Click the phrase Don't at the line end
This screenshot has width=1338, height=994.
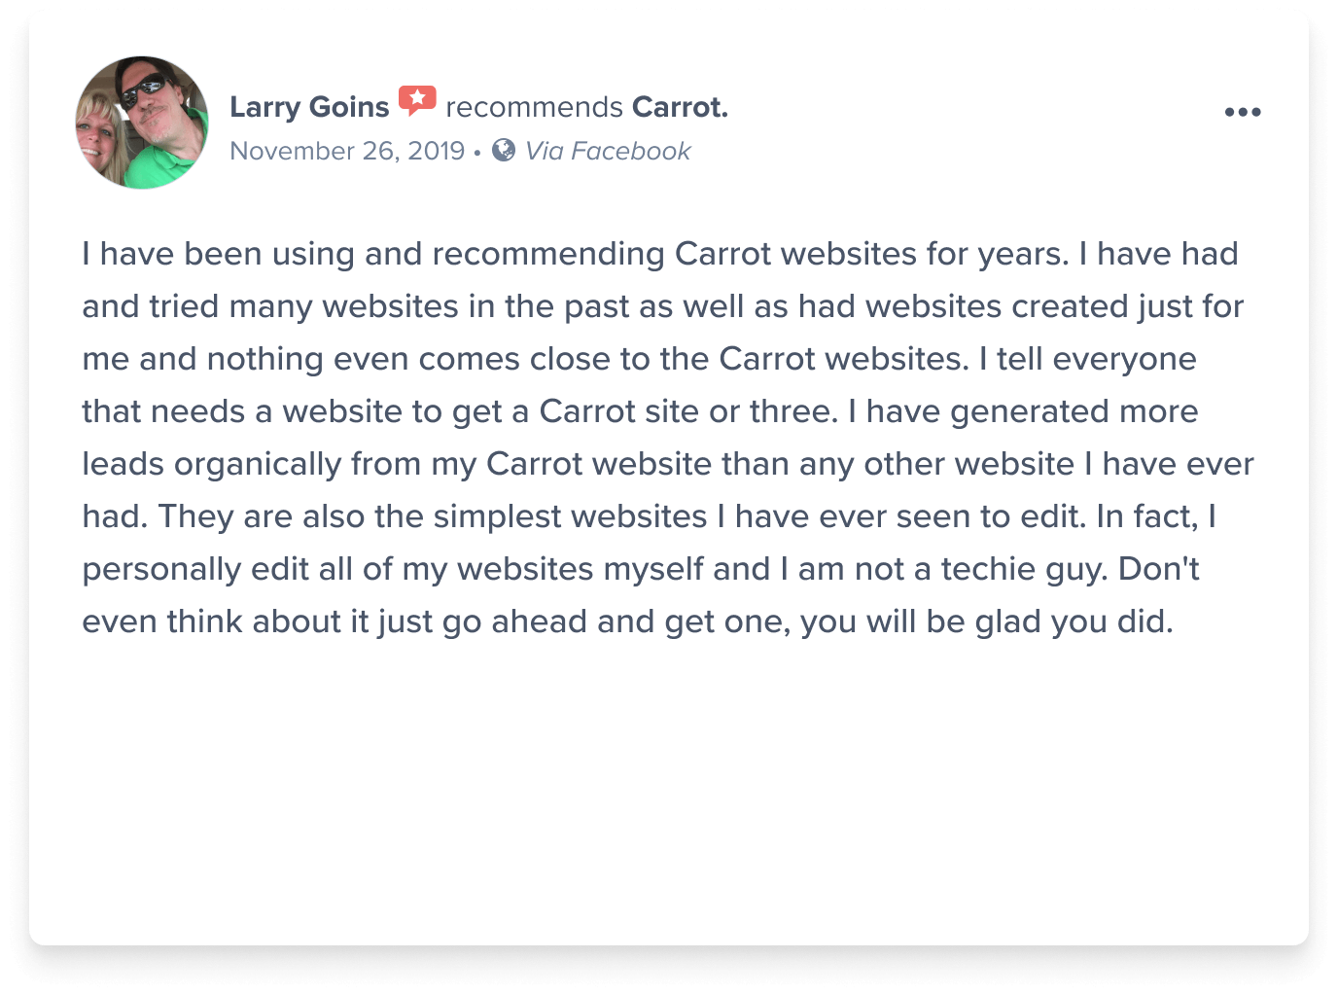click(1159, 569)
